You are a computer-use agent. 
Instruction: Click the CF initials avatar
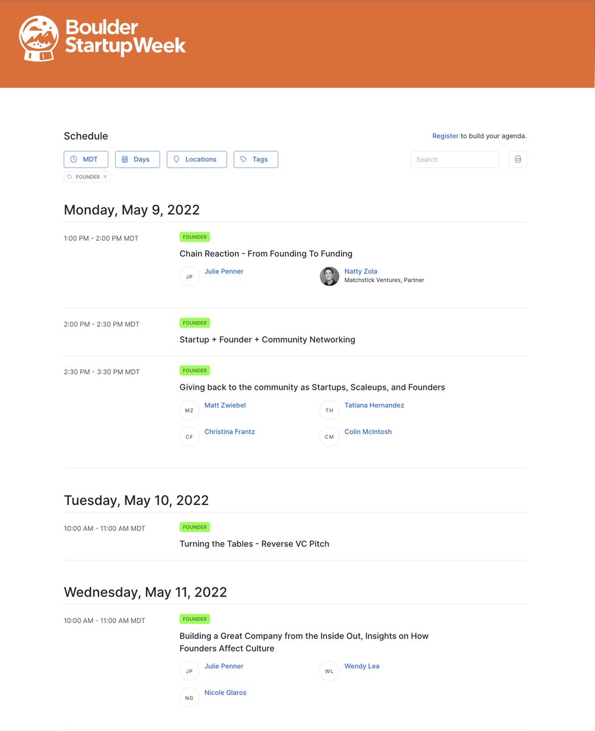[x=189, y=437]
